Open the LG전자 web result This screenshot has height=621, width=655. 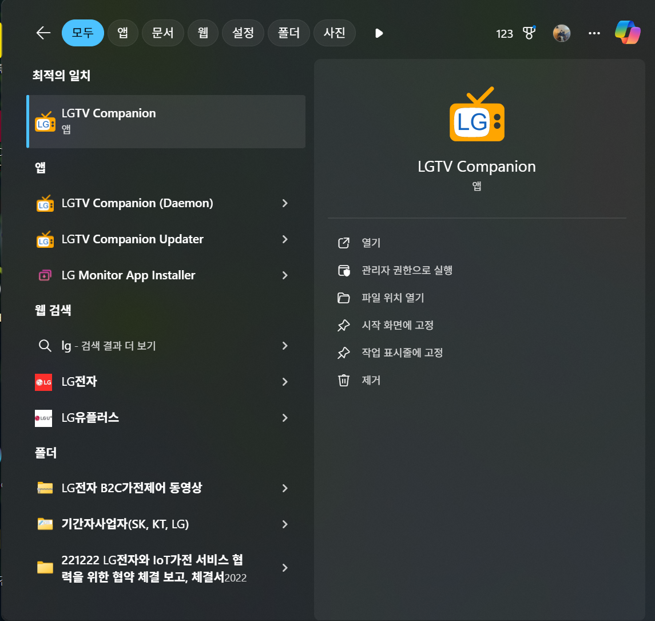click(166, 382)
